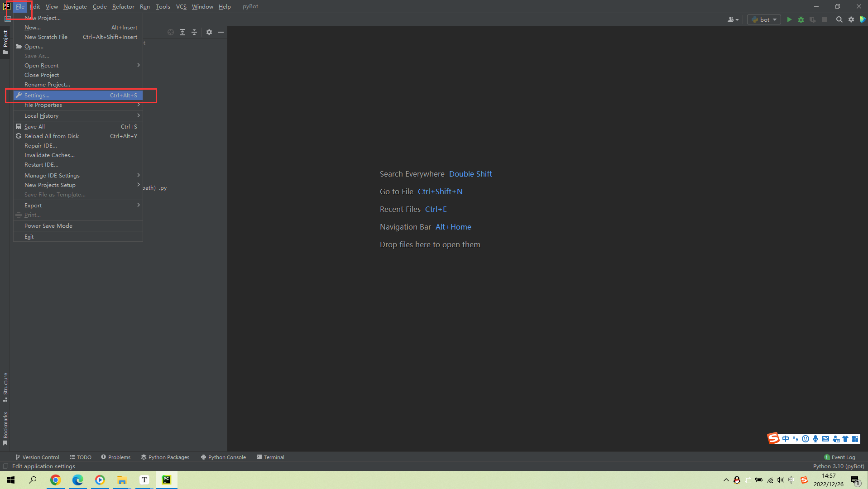Choose New Project... from File menu
Viewport: 868px width, 489px height.
click(x=78, y=18)
